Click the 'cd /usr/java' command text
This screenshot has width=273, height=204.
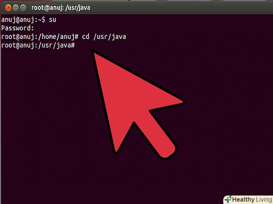click(104, 37)
